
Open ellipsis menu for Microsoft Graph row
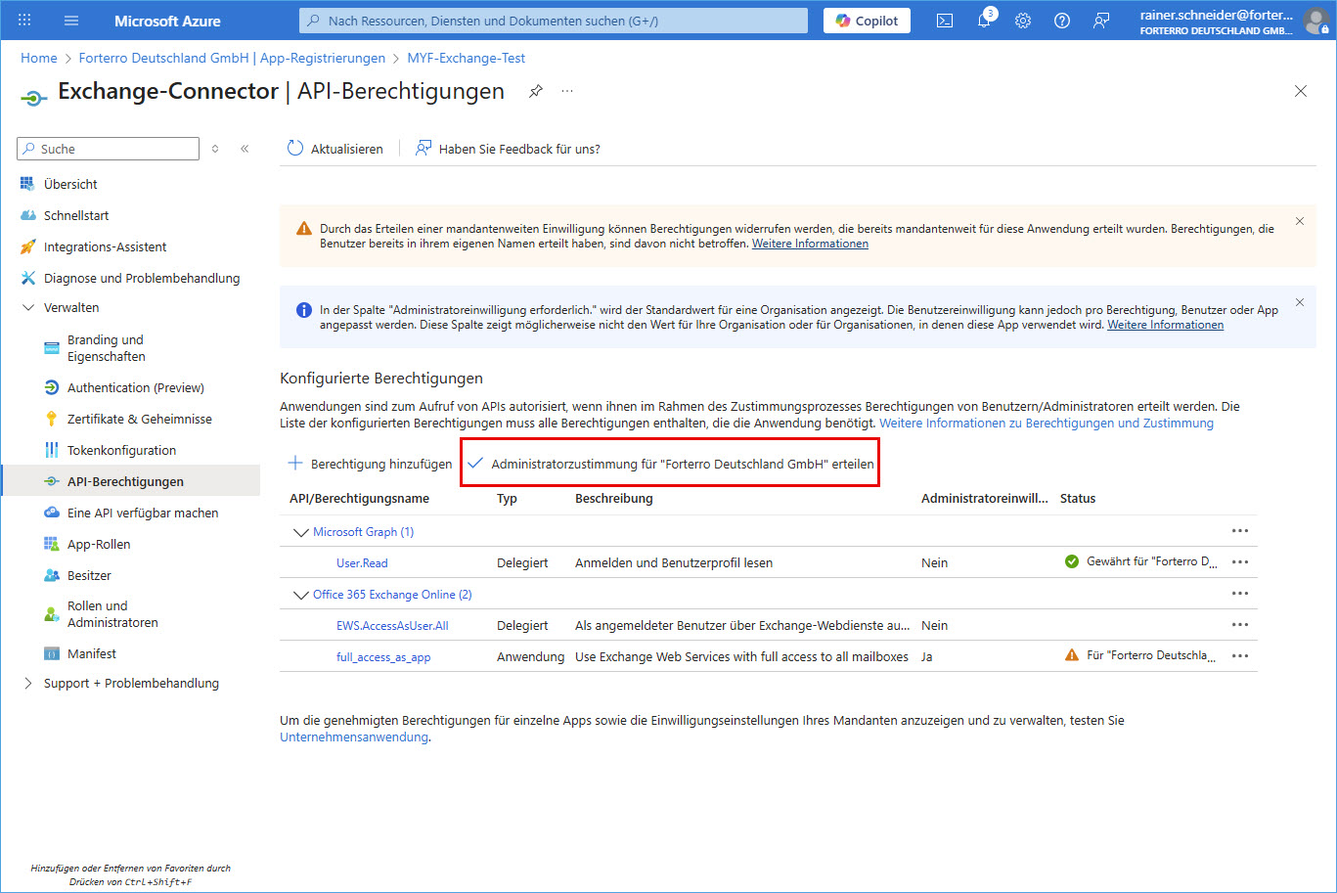coord(1240,531)
